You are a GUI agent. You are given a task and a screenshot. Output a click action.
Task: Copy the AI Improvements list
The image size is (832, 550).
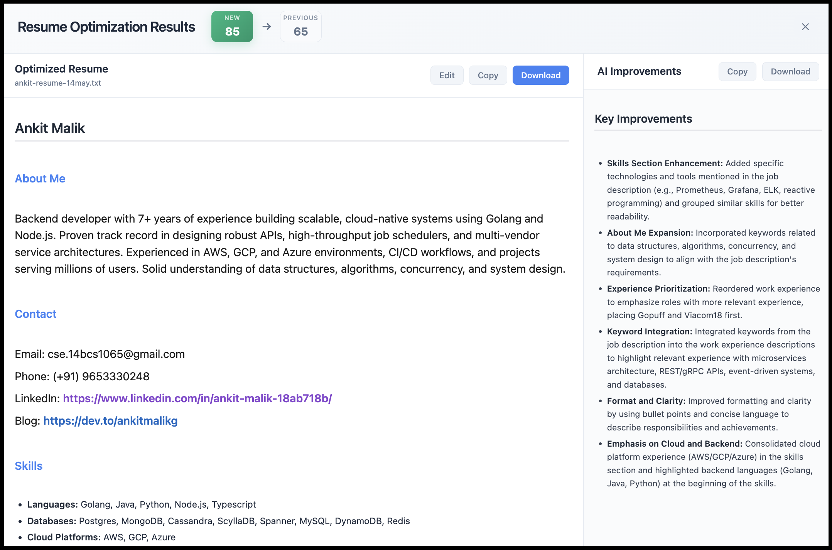[737, 71]
